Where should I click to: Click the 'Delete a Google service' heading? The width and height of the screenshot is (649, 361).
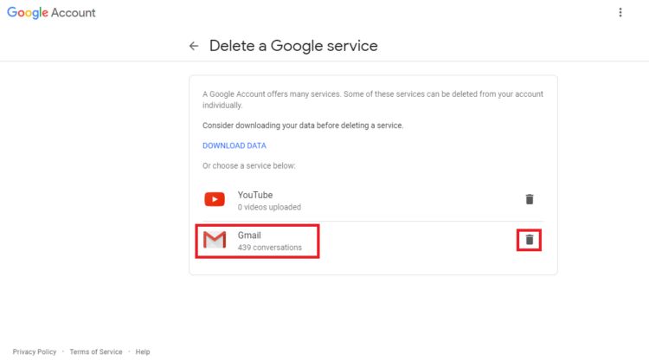tap(293, 46)
